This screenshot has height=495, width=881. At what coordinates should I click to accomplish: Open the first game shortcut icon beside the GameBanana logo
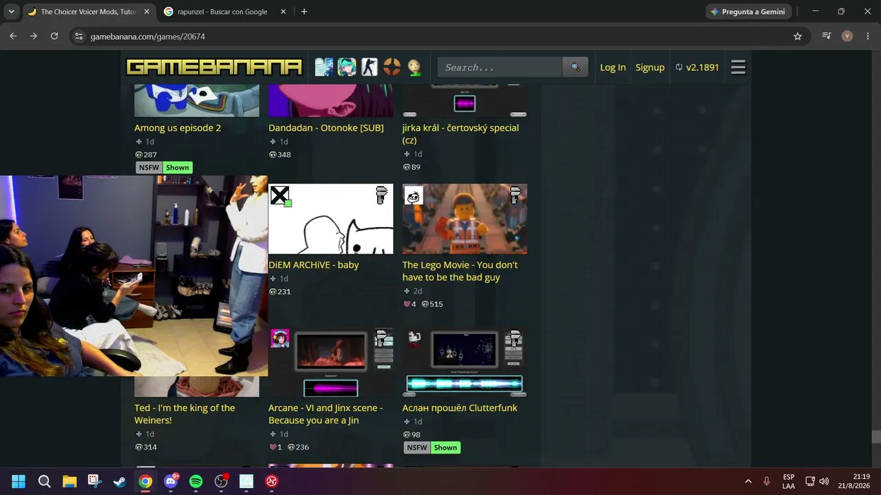coord(323,67)
